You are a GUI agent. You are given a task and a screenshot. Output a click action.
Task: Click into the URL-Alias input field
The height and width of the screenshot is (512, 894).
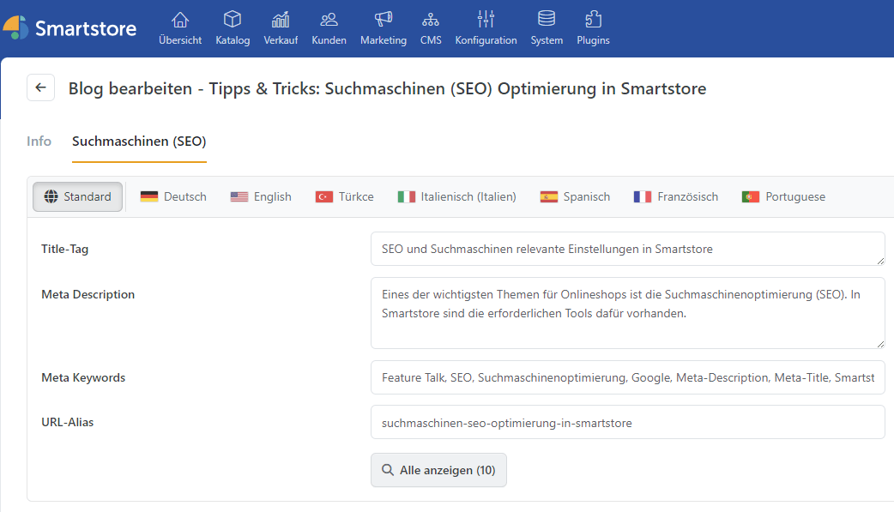tap(626, 422)
